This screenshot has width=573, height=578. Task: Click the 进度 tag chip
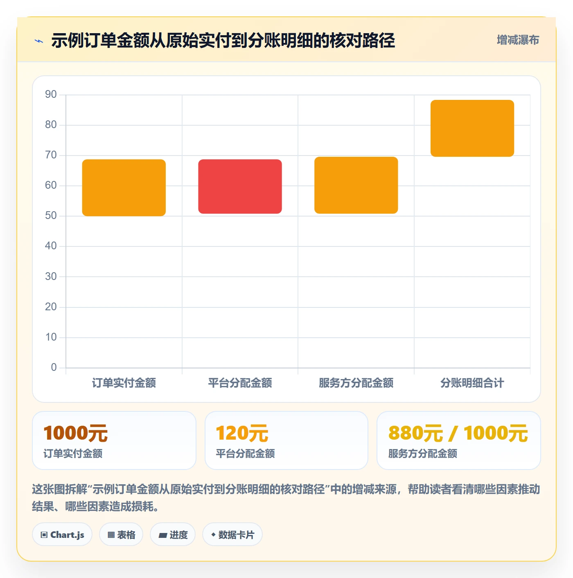173,535
